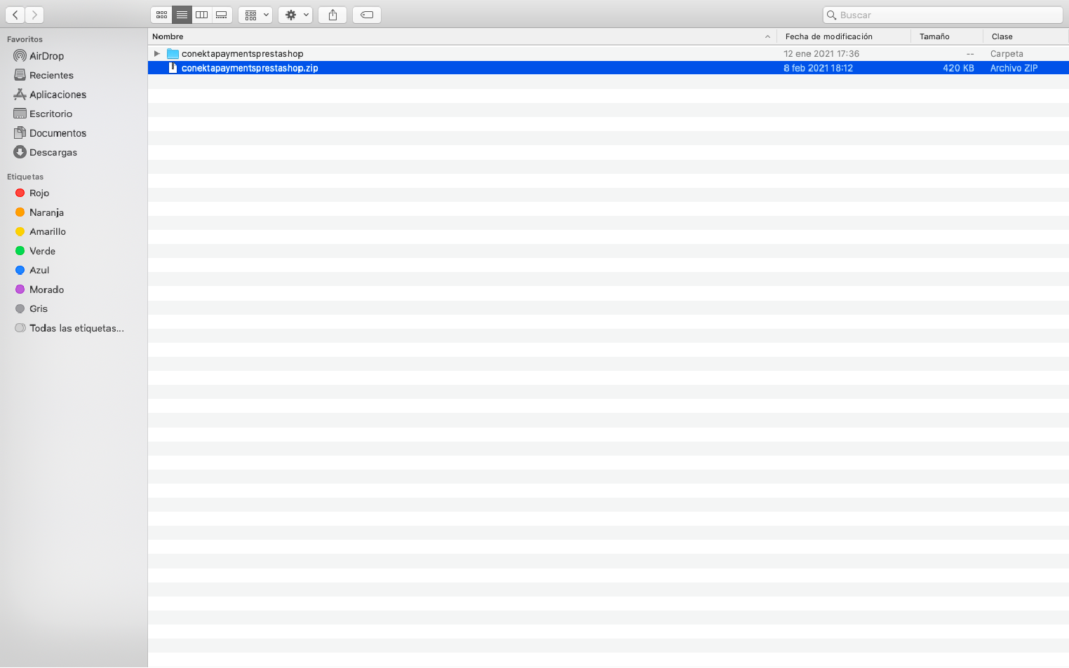Select the conektapaymentsprestashop folder name
This screenshot has height=668, width=1069.
click(243, 54)
